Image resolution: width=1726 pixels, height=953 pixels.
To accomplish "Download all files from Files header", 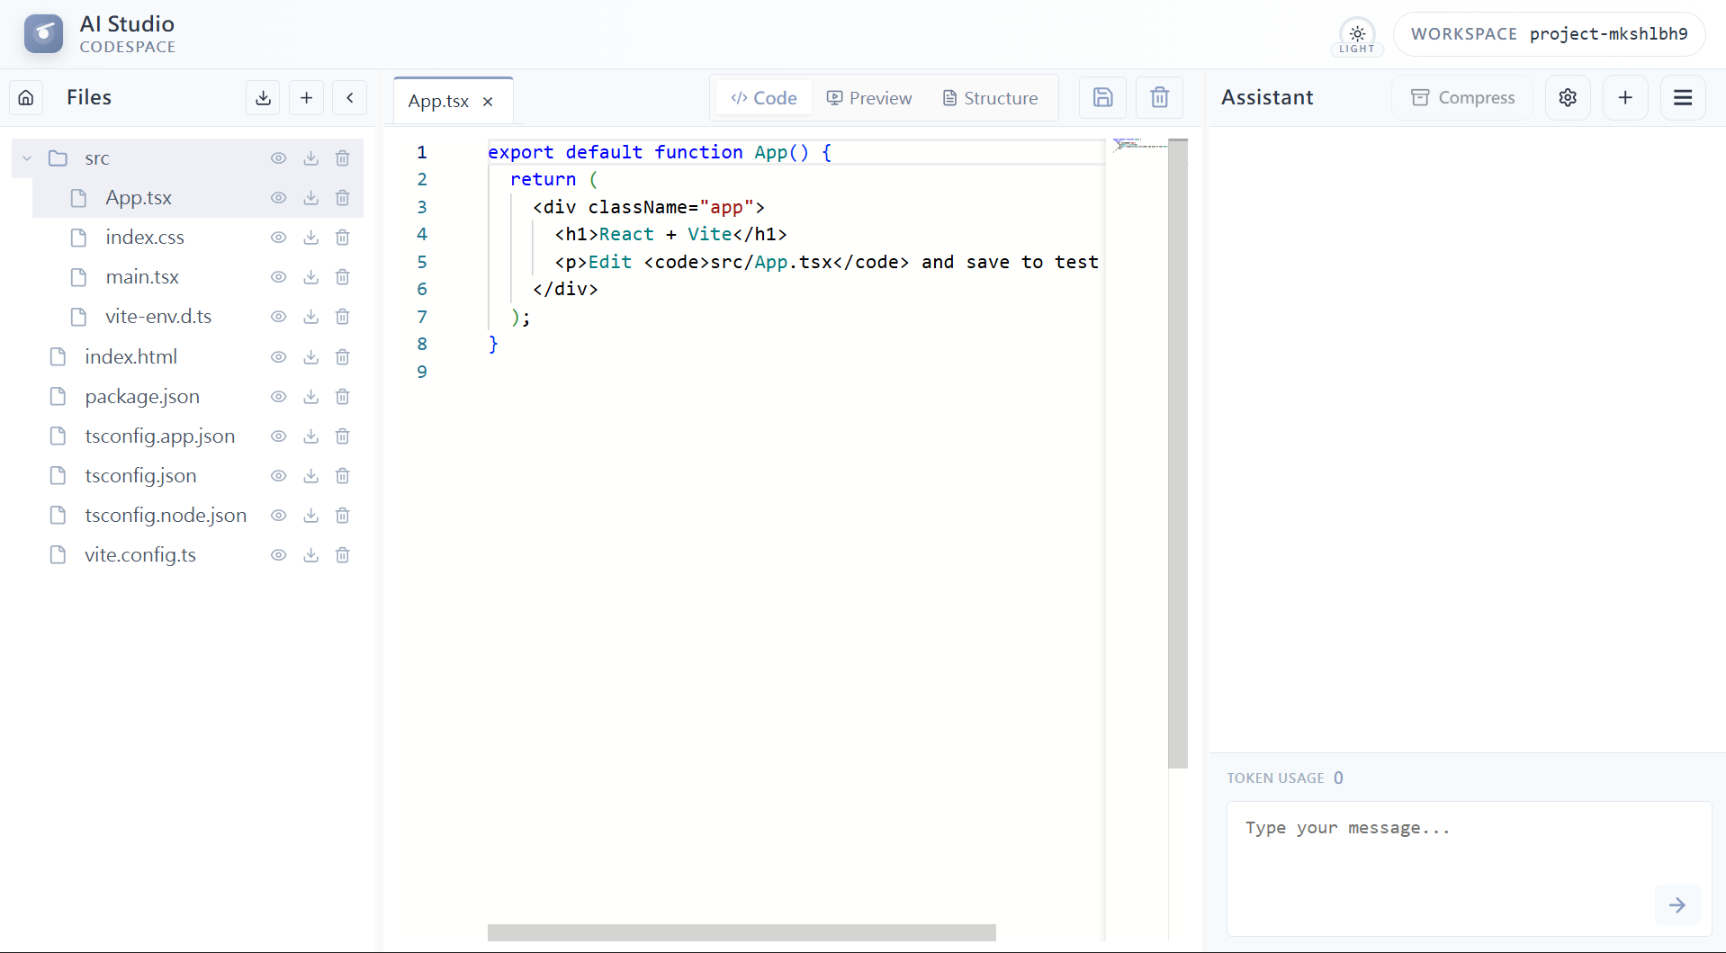I will pyautogui.click(x=263, y=97).
